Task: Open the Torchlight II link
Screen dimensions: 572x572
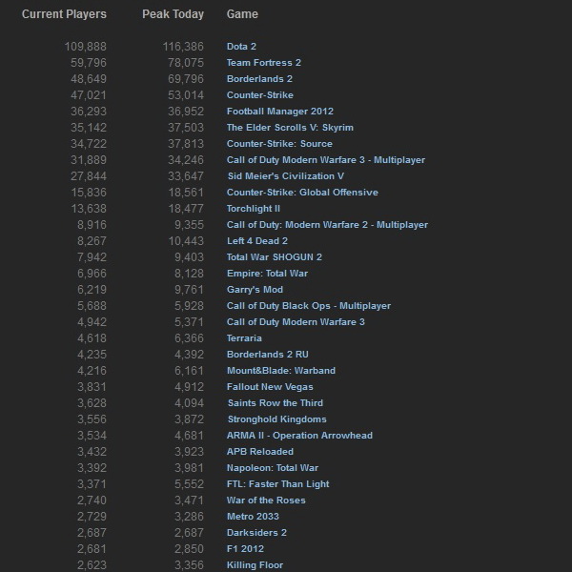Action: 254,209
